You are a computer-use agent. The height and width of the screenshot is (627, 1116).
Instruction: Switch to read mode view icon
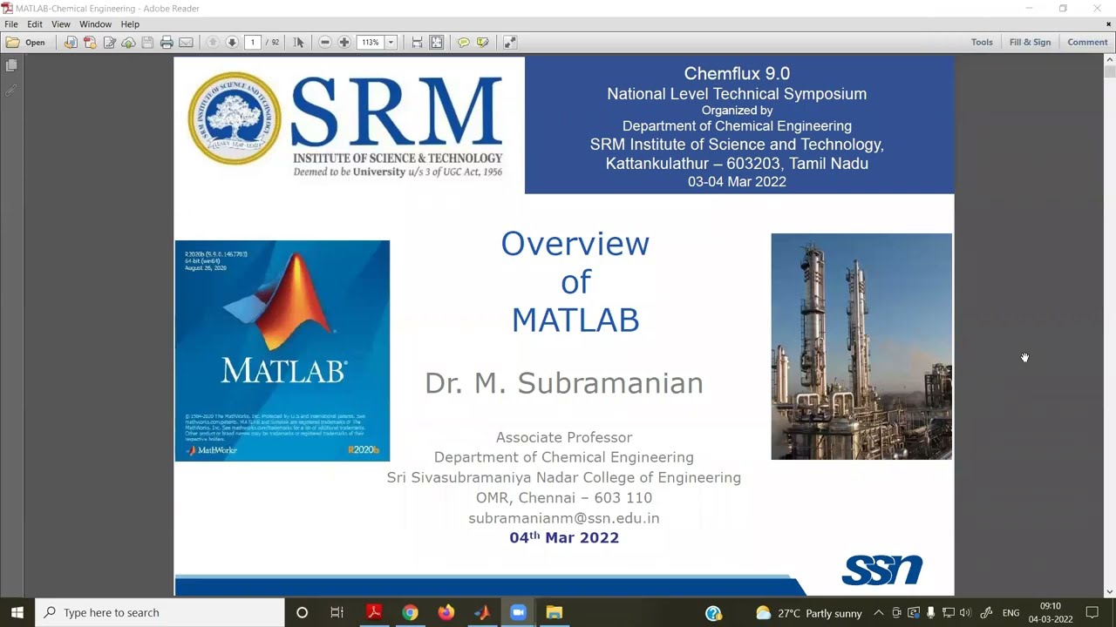coord(510,42)
